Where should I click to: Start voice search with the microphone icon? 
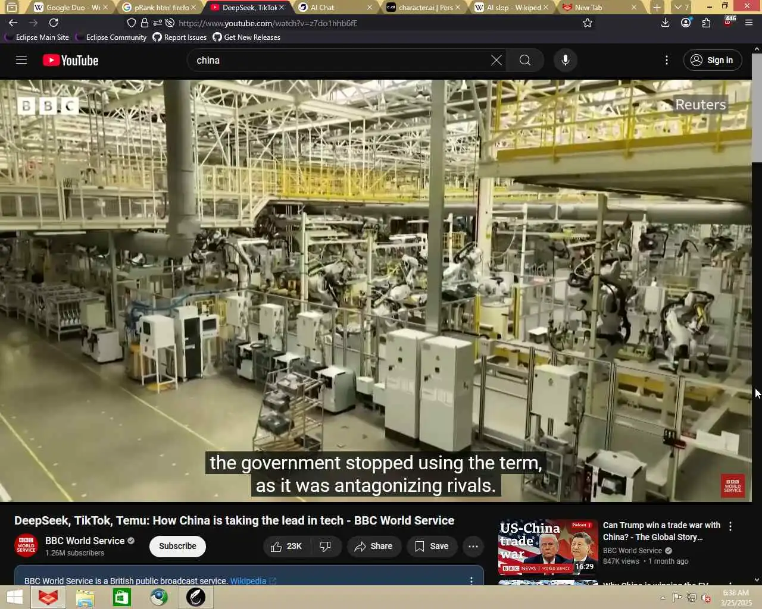[565, 60]
